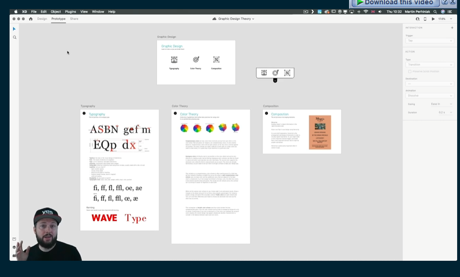
Task: Click first icon in floating navigation component
Action: [264, 73]
